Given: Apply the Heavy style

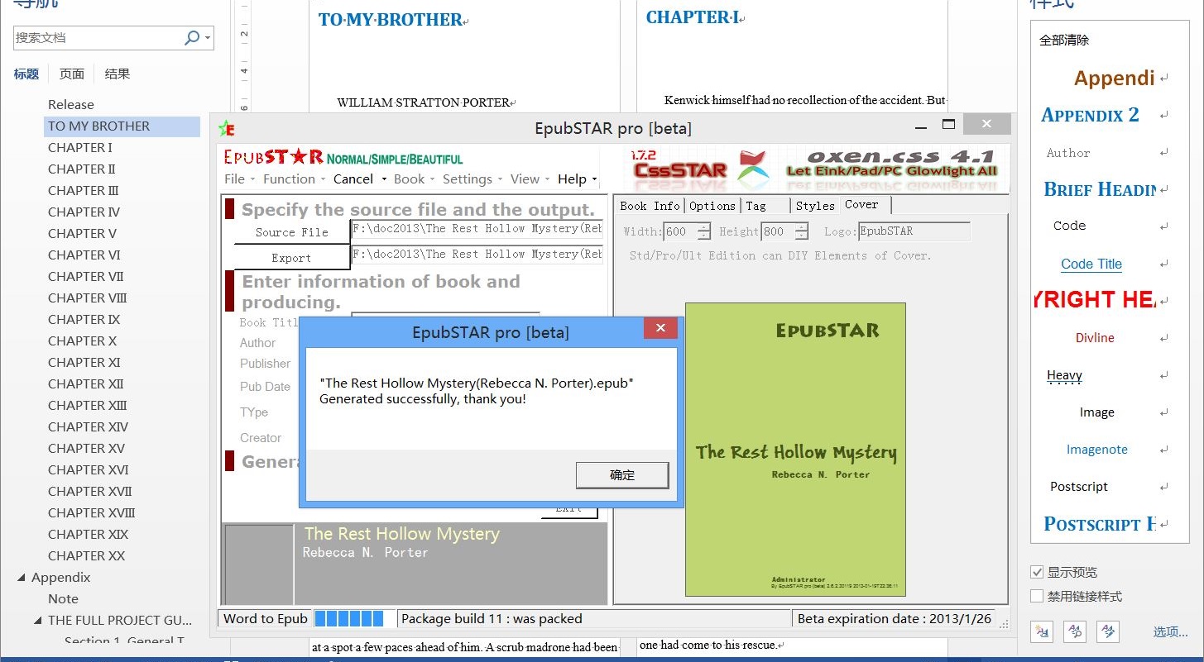Looking at the screenshot, I should tap(1064, 375).
